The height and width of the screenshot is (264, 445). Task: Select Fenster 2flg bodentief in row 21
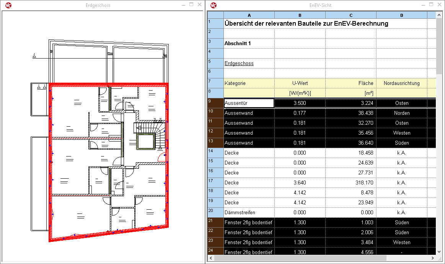pos(249,222)
